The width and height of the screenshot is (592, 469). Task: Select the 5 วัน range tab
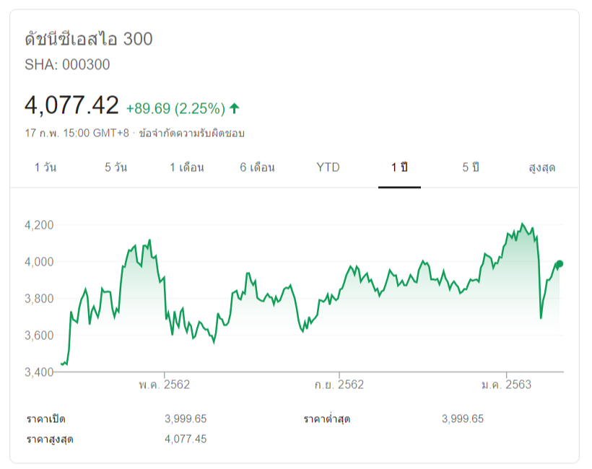[x=116, y=167]
